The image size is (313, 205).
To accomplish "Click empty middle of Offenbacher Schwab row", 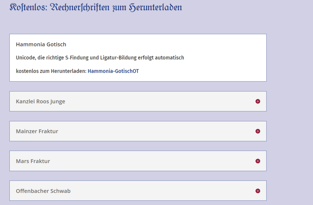I will tap(156, 191).
